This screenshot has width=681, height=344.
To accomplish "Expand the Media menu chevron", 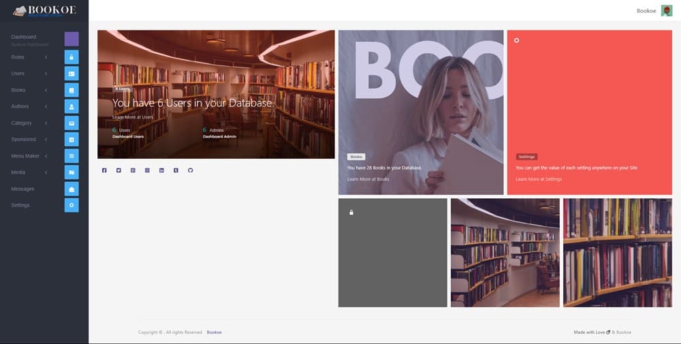I will click(46, 172).
